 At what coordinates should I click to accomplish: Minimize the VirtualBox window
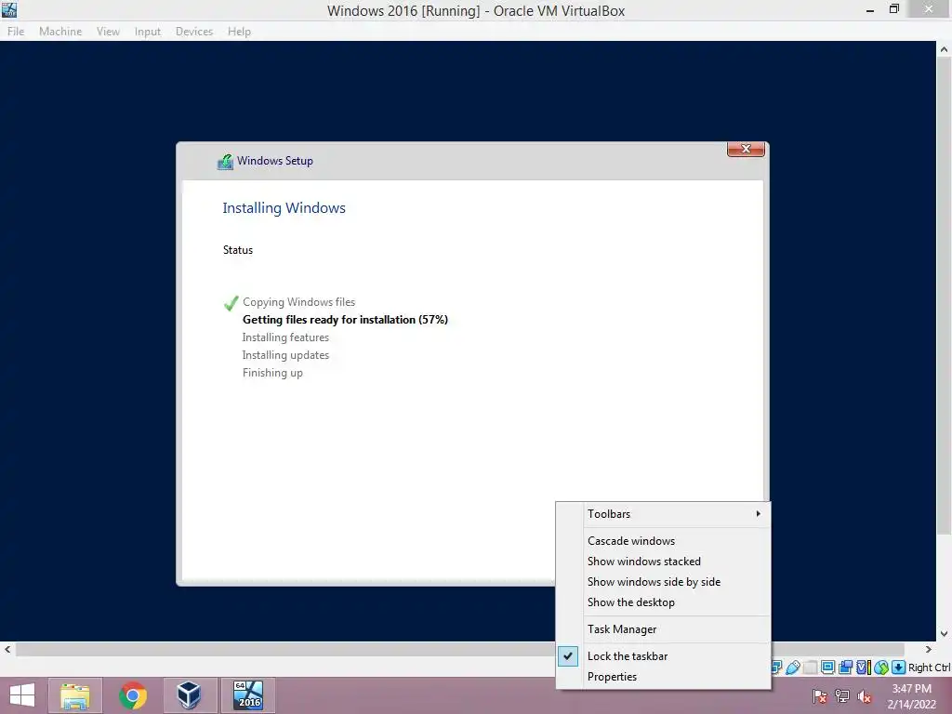tap(870, 9)
